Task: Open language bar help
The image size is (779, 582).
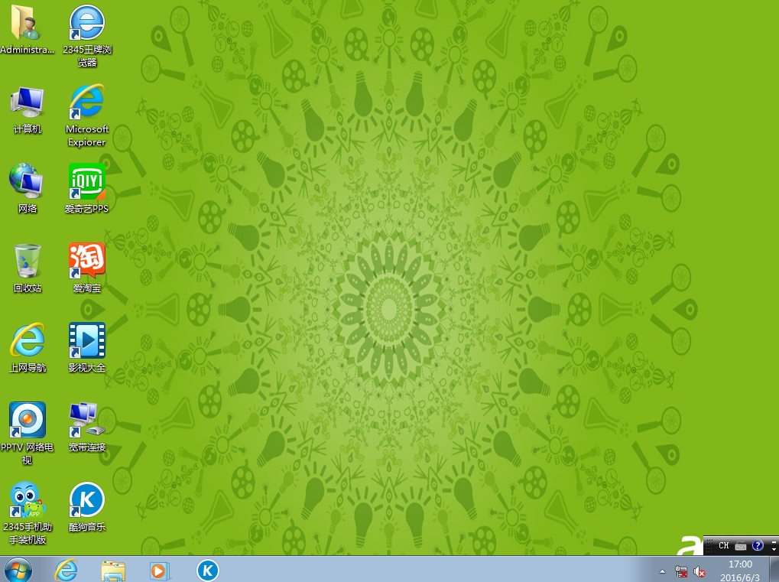Action: point(758,546)
